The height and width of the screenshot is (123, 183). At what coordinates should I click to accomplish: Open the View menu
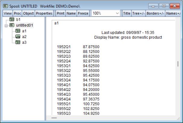coord(7,14)
